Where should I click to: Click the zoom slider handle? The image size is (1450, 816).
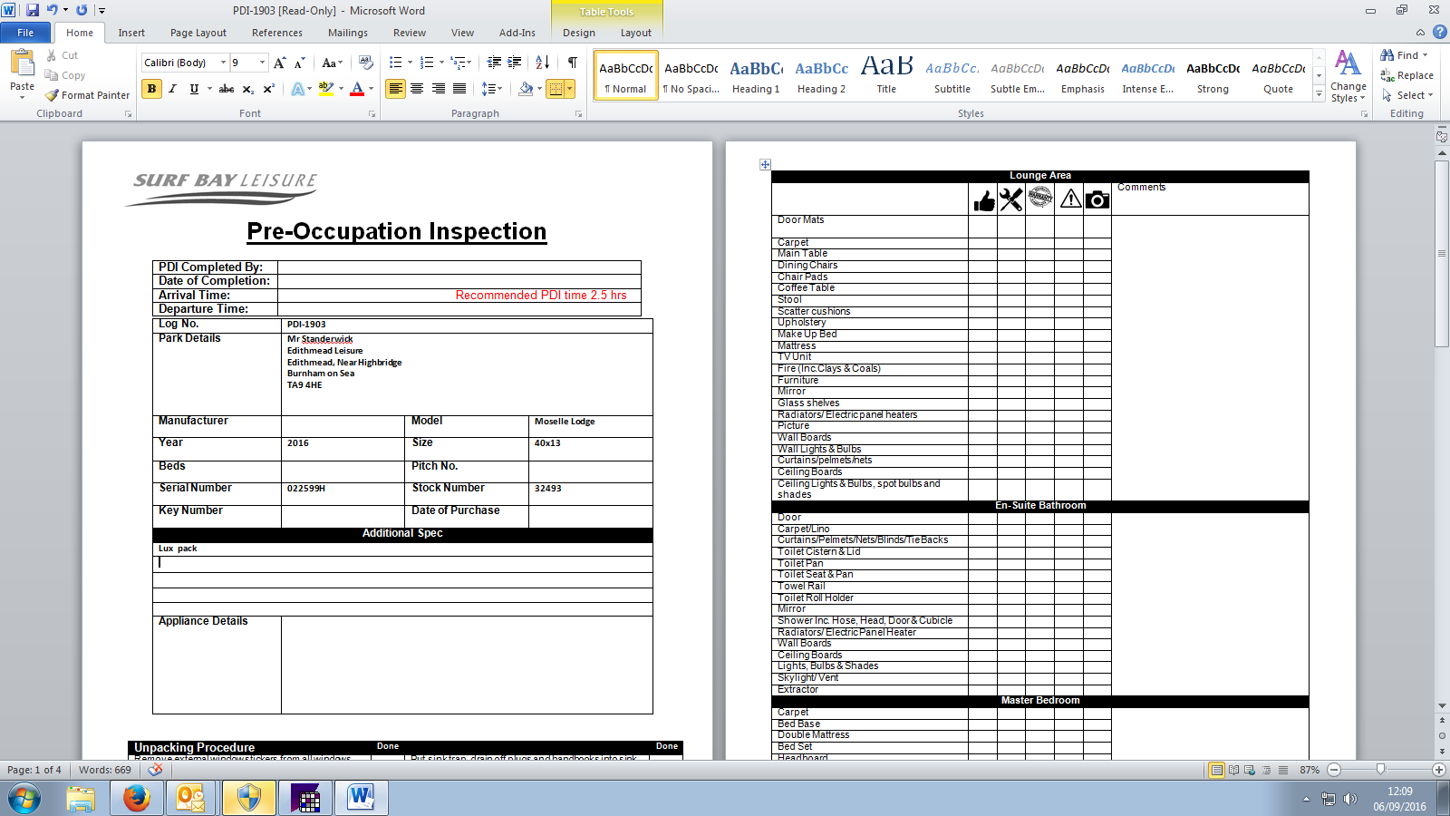(x=1380, y=770)
